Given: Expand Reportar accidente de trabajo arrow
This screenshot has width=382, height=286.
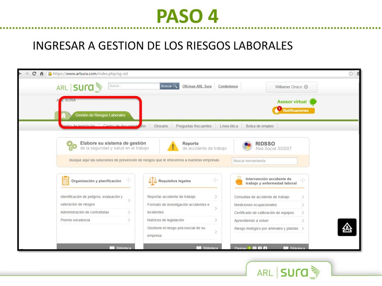Looking at the screenshot, I should 216,197.
